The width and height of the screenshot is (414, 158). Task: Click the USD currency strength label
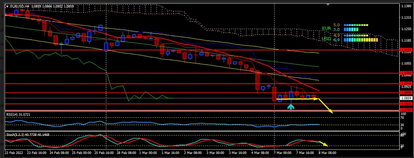[x=326, y=39]
